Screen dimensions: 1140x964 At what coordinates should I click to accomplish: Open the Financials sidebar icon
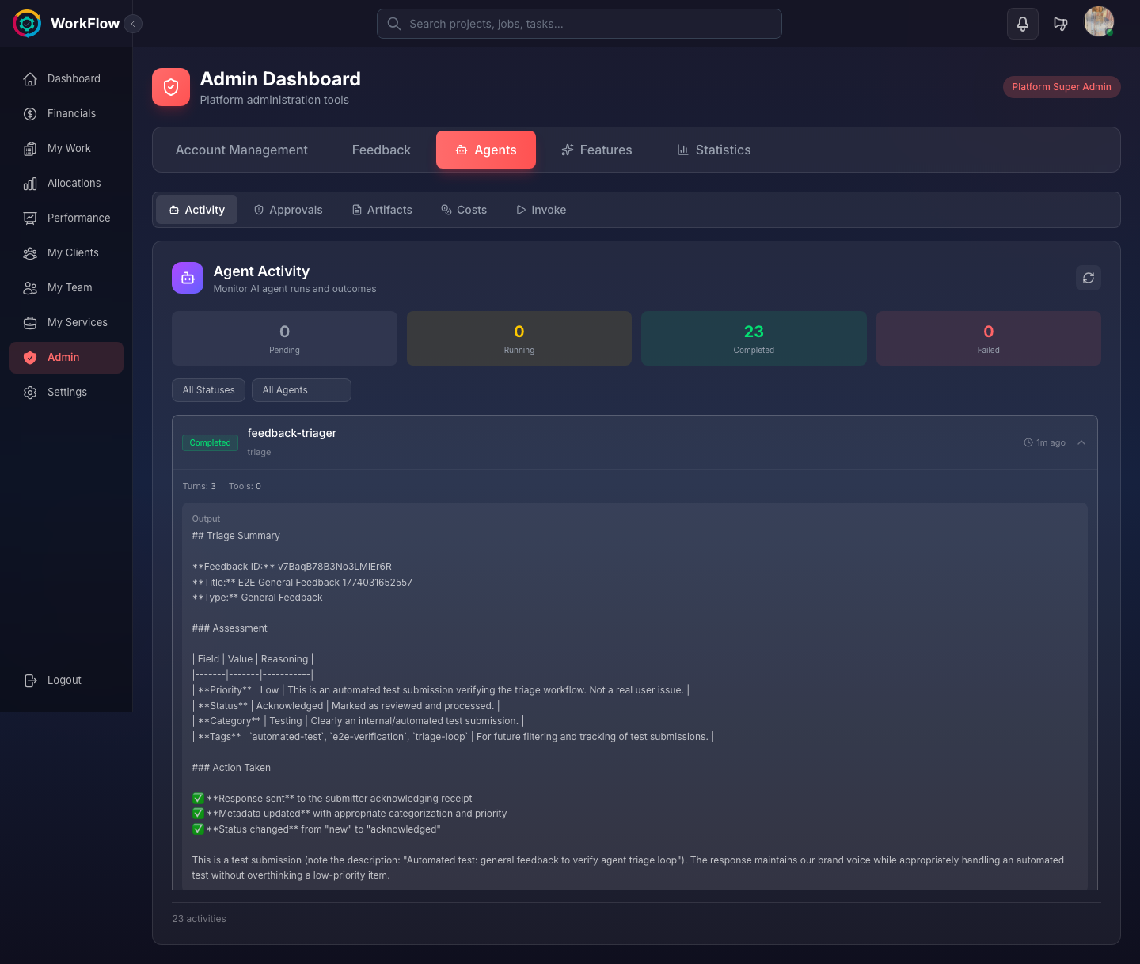coord(30,113)
